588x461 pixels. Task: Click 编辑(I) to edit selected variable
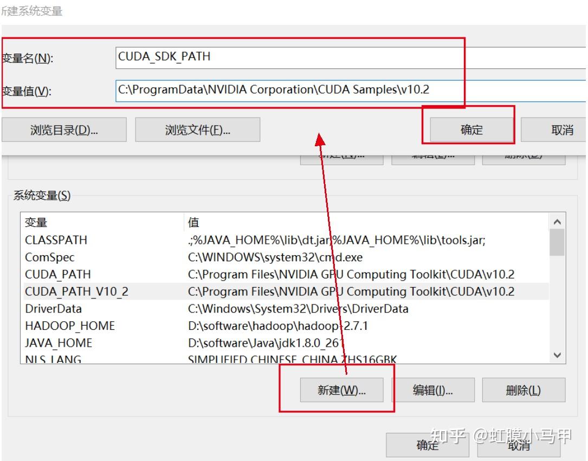click(434, 389)
